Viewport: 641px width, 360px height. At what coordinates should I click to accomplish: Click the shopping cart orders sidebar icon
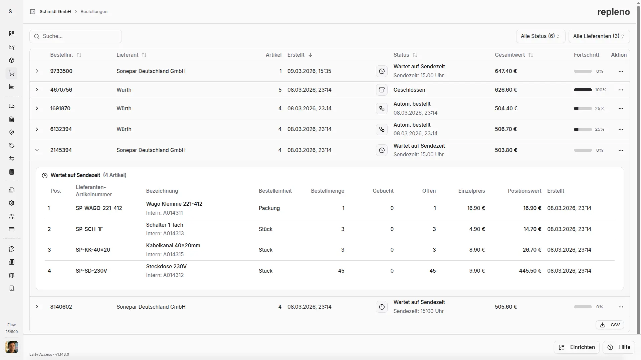pos(12,73)
